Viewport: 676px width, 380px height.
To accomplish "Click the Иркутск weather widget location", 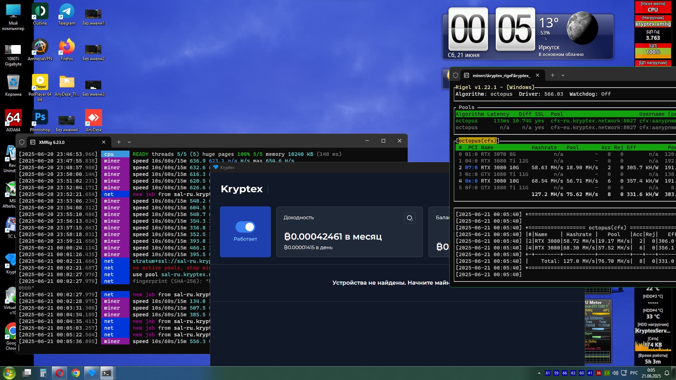I will pos(549,47).
